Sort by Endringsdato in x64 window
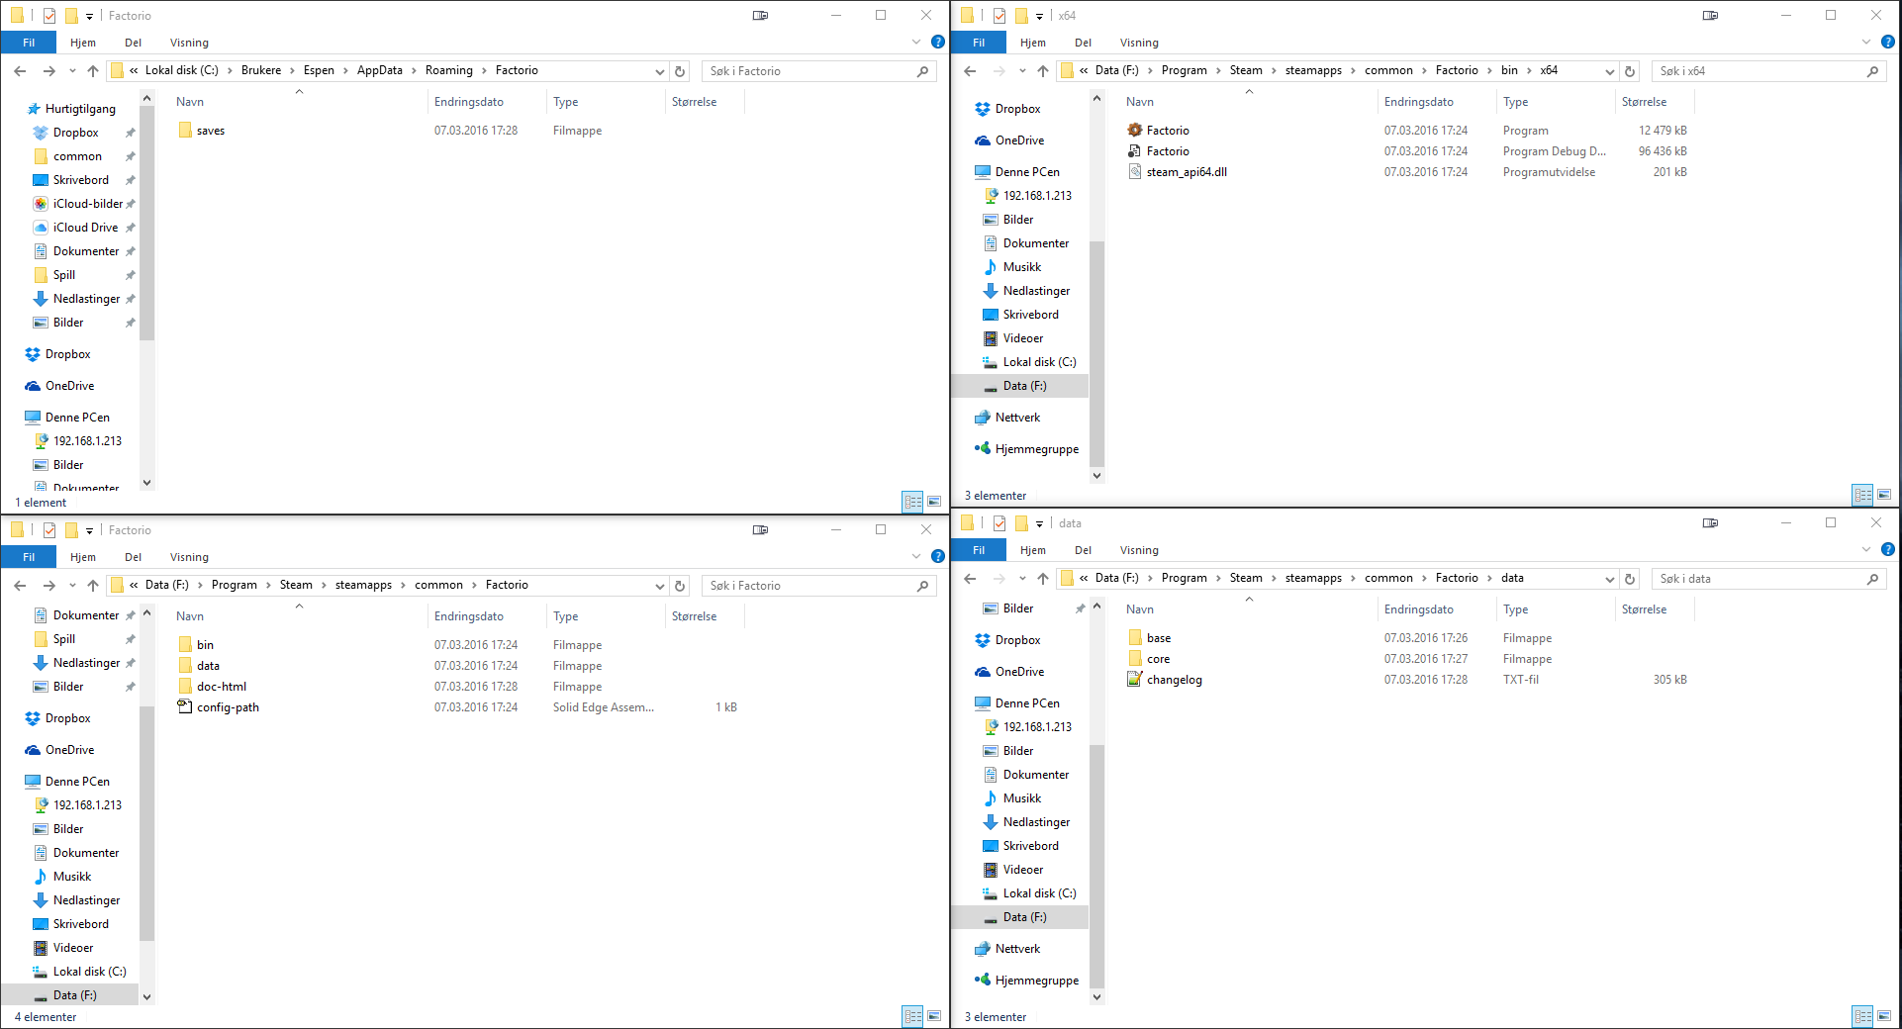1902x1029 pixels. pyautogui.click(x=1437, y=102)
